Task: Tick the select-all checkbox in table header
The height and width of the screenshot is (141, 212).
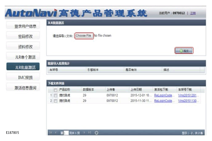Action: (x=55, y=90)
